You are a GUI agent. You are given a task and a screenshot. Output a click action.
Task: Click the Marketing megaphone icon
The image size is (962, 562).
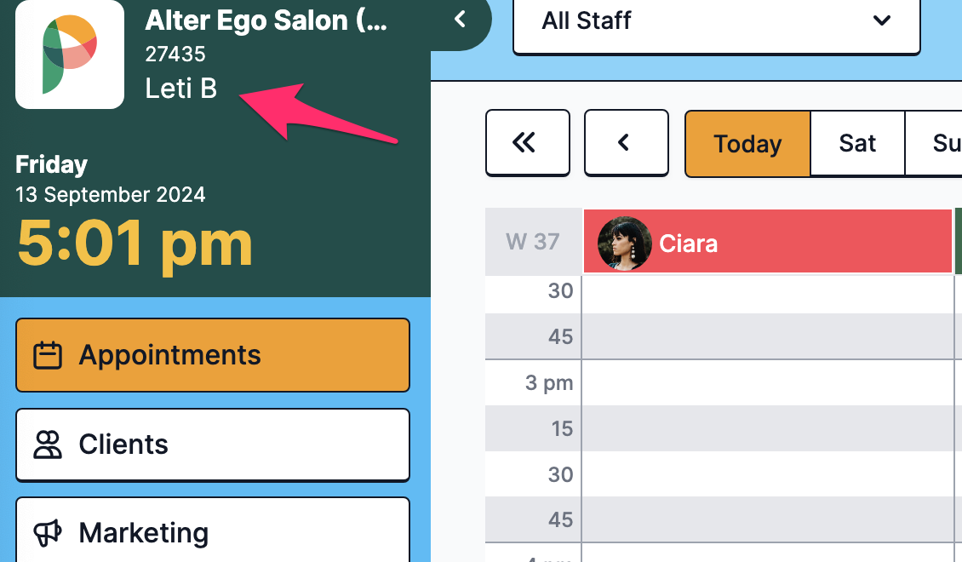(47, 533)
